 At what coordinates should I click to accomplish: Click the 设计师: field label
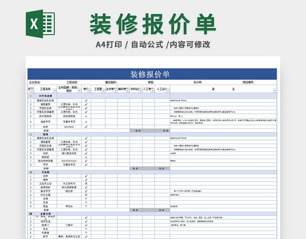pyautogui.click(x=197, y=82)
